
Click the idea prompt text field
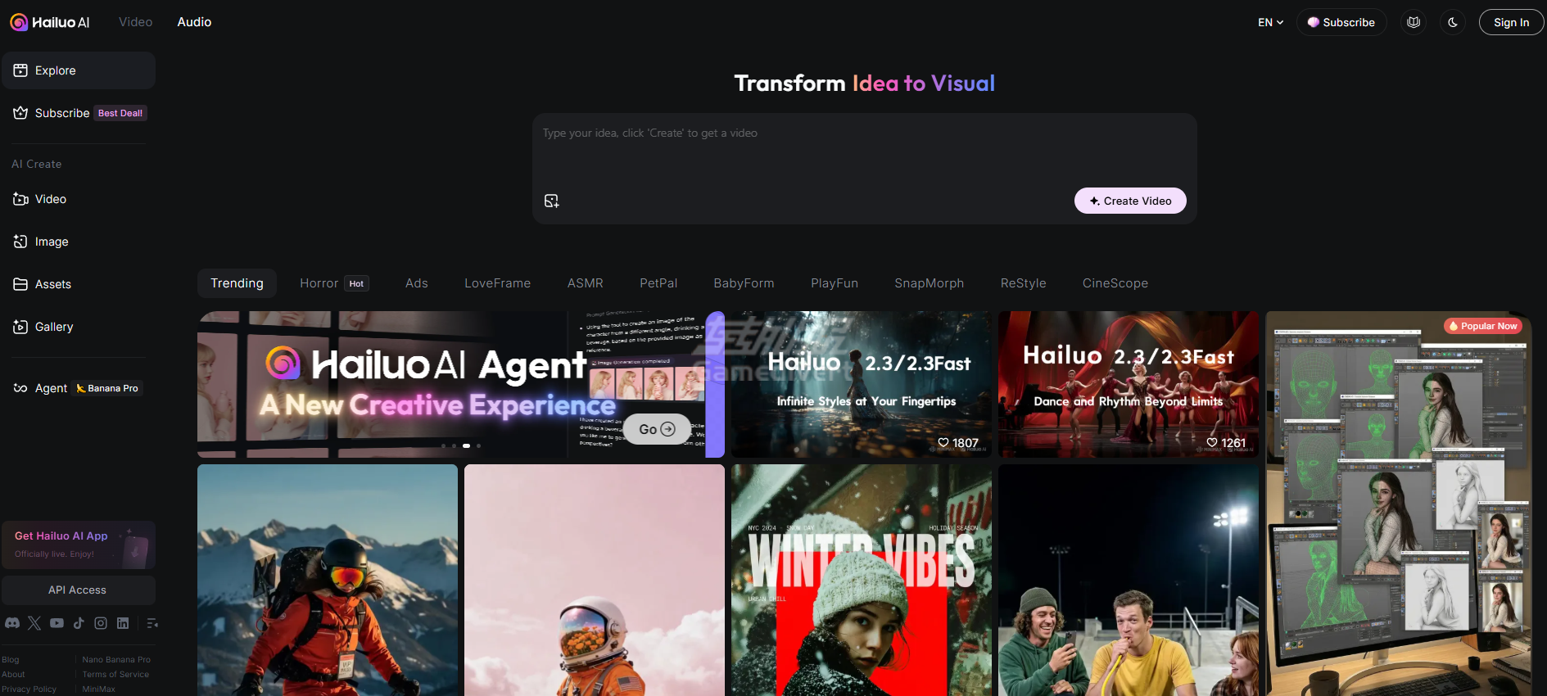(x=865, y=150)
